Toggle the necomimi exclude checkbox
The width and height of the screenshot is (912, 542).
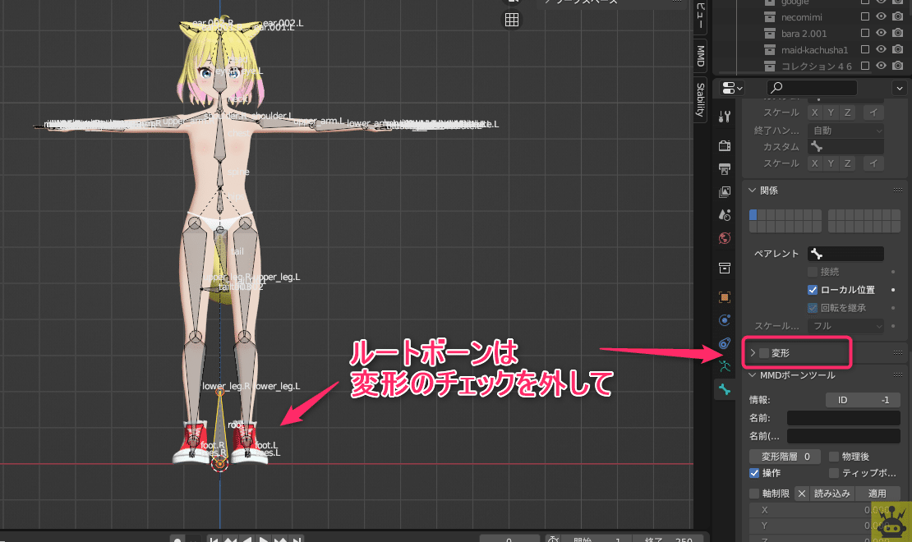point(865,17)
